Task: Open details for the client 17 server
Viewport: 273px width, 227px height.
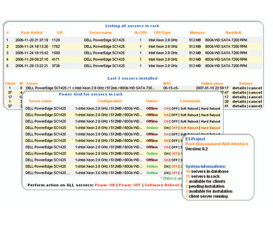Action: coord(239,97)
